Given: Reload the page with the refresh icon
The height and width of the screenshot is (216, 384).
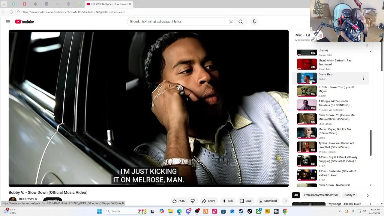Looking at the screenshot, I should (11, 12).
